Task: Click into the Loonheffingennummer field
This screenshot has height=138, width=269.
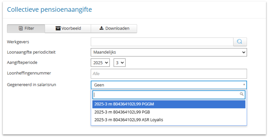Action: (169, 74)
